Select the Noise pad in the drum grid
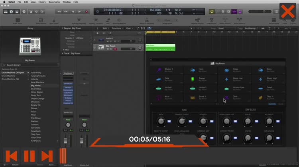This screenshot has height=167, width=299. (x=235, y=70)
